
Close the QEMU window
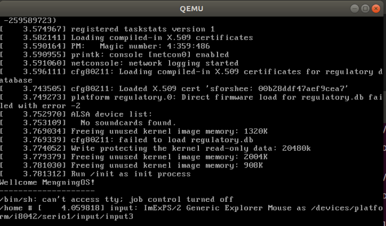click(376, 8)
